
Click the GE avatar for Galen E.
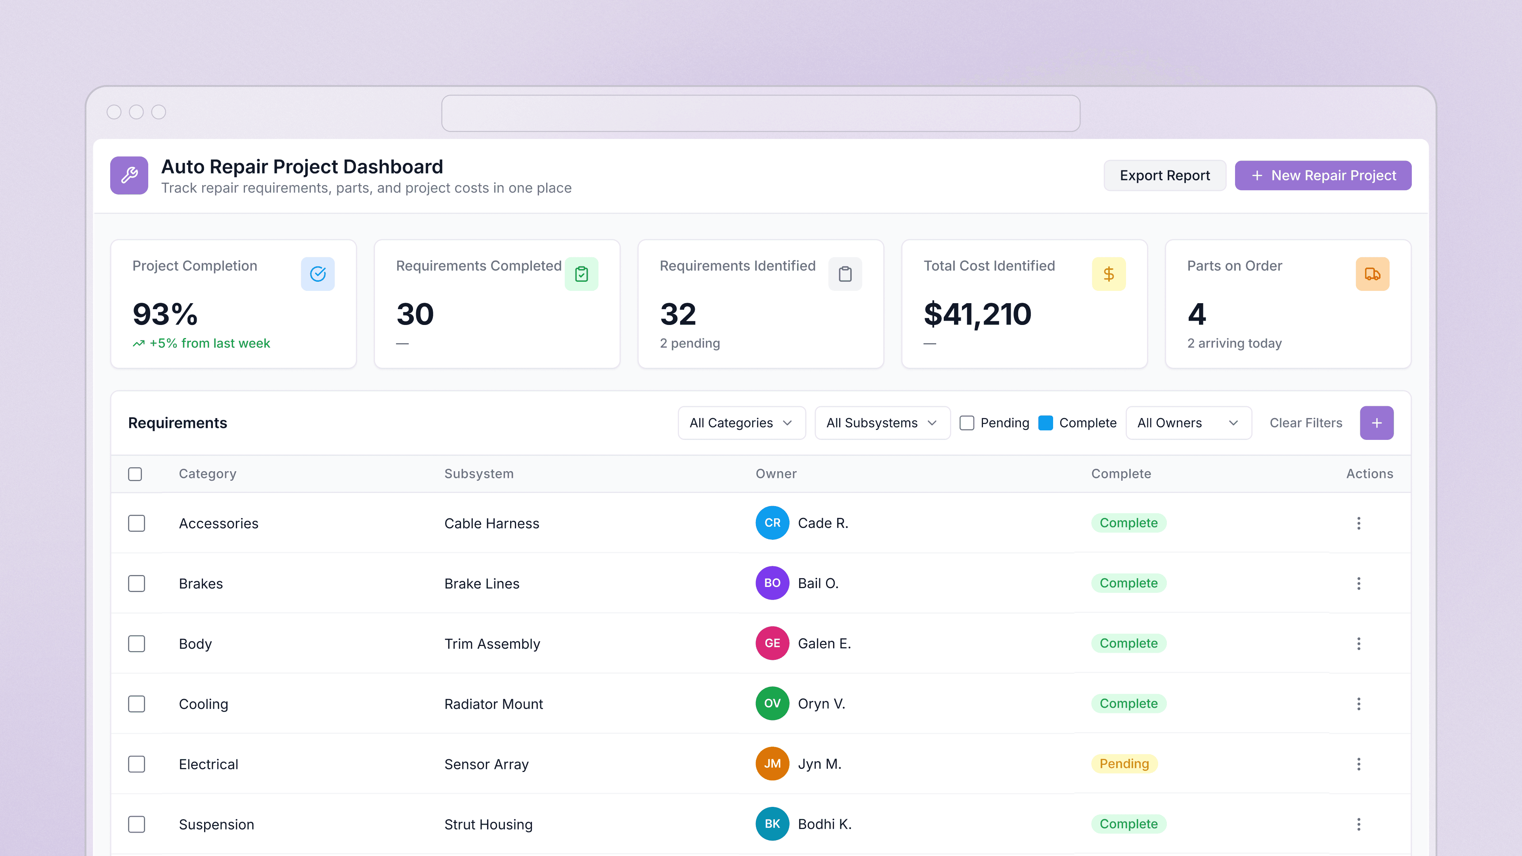(772, 643)
